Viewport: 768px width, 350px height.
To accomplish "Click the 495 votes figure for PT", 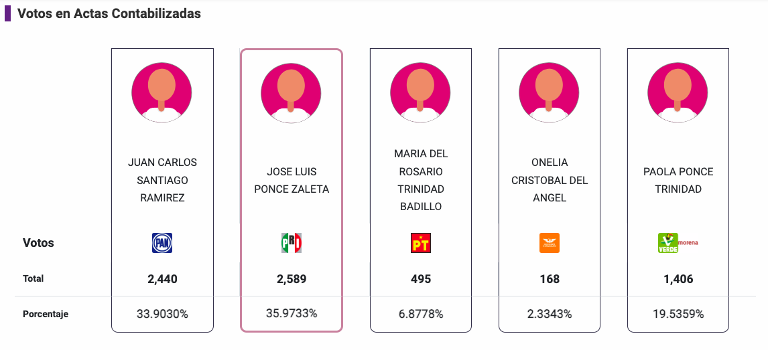I will [421, 279].
